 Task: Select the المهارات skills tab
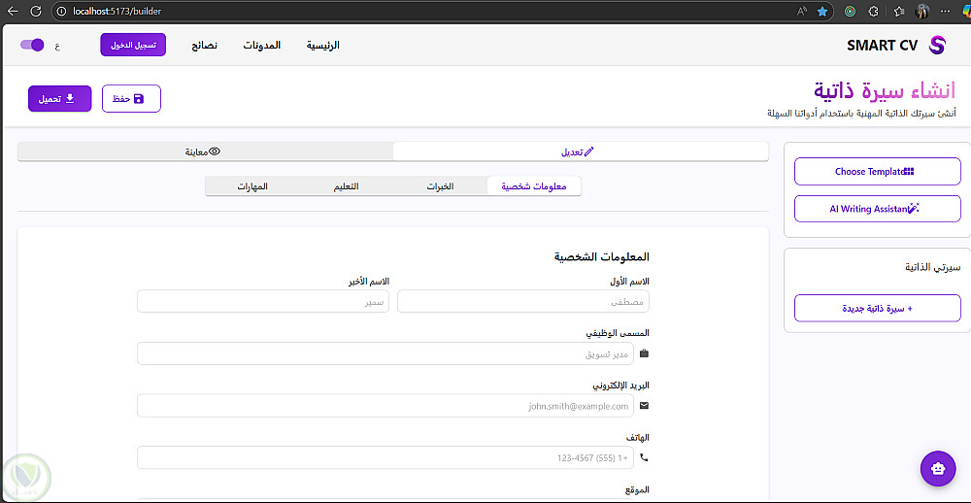[x=252, y=185]
